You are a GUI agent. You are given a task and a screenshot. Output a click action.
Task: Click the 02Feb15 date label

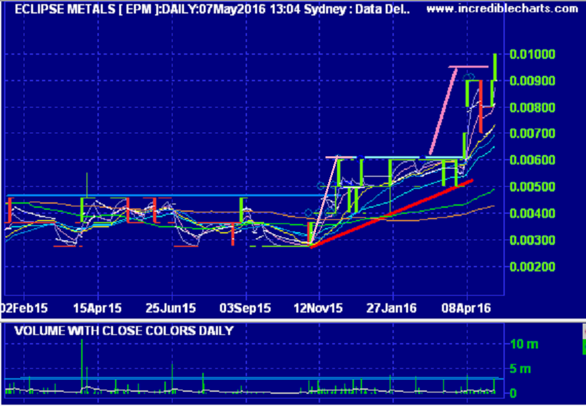24,309
